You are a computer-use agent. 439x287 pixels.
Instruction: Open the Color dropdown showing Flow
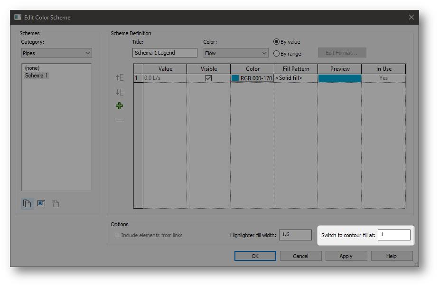236,53
